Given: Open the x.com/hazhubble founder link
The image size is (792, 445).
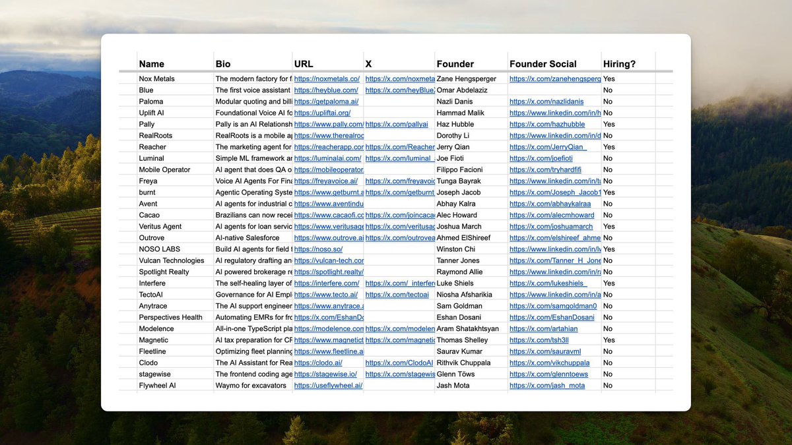Looking at the screenshot, I should [x=547, y=125].
